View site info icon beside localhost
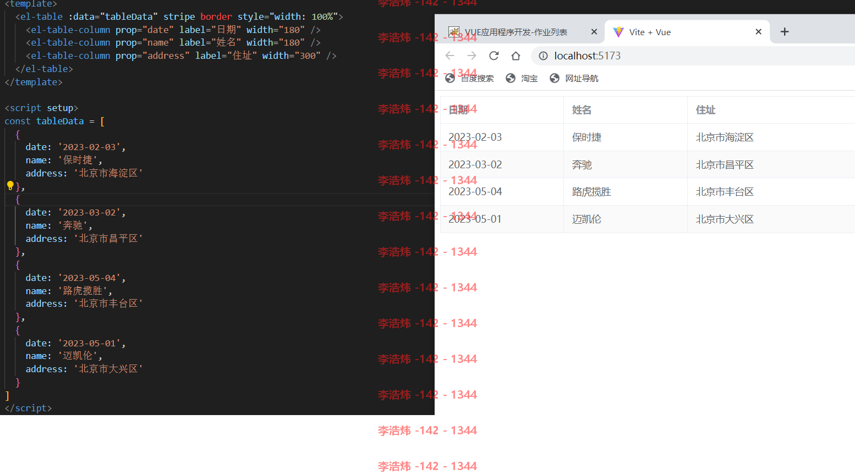The width and height of the screenshot is (855, 475). click(543, 56)
